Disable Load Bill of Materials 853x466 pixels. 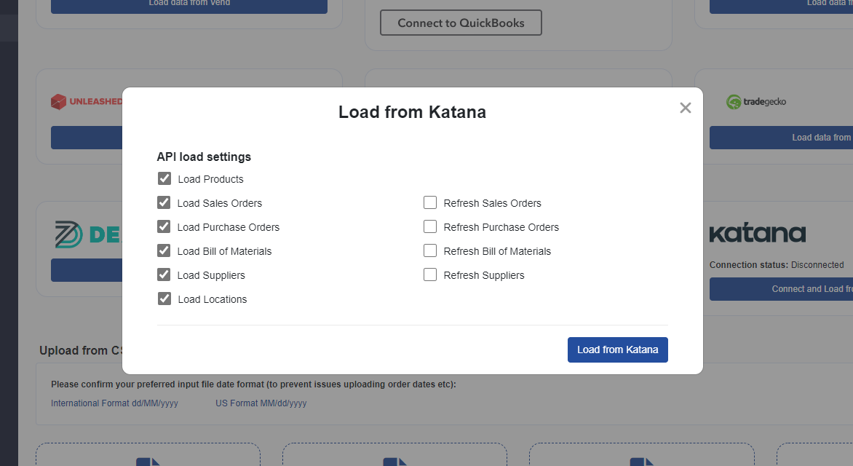click(x=164, y=250)
